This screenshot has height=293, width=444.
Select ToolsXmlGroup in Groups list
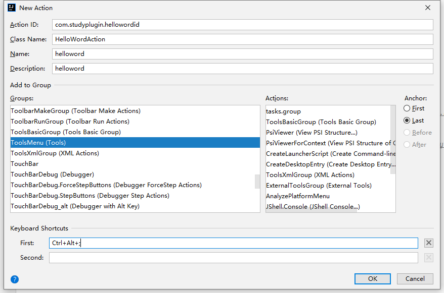pyautogui.click(x=135, y=153)
